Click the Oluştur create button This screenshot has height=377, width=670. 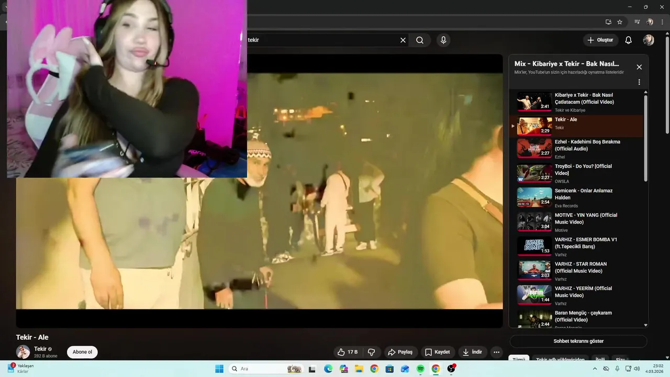pyautogui.click(x=600, y=40)
